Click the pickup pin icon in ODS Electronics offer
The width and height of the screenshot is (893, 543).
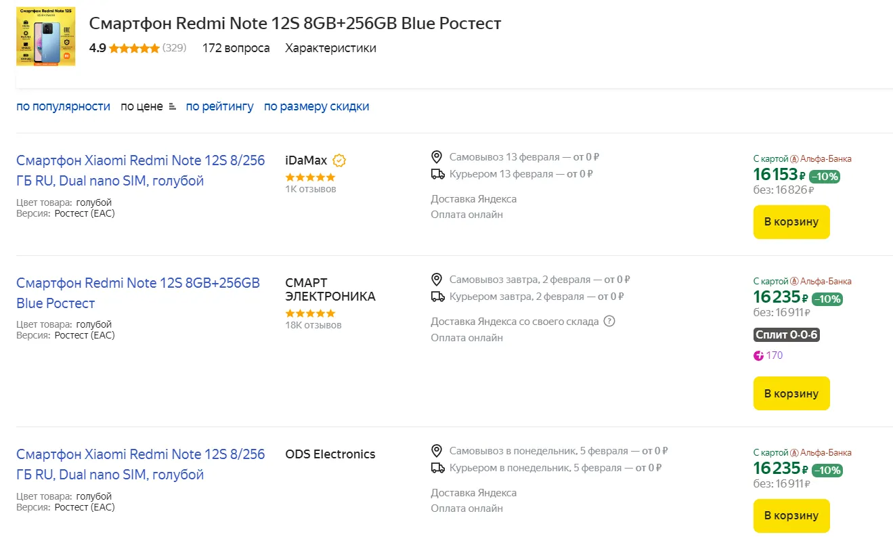coord(437,450)
